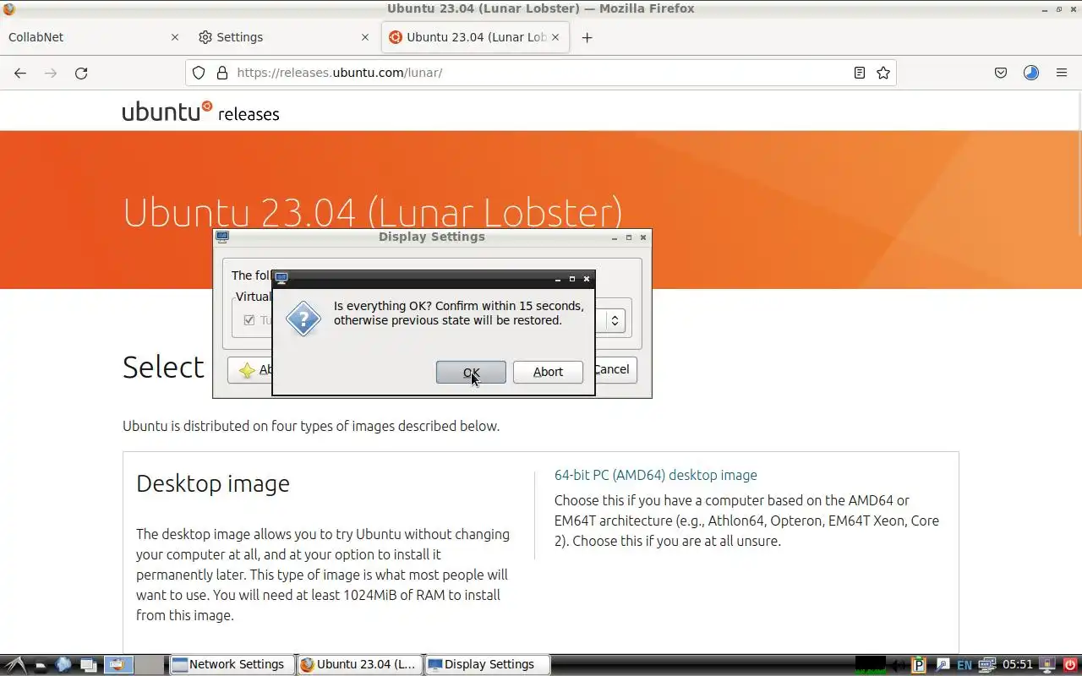Launch the web browser globe icon on the taskbar

coord(63,664)
